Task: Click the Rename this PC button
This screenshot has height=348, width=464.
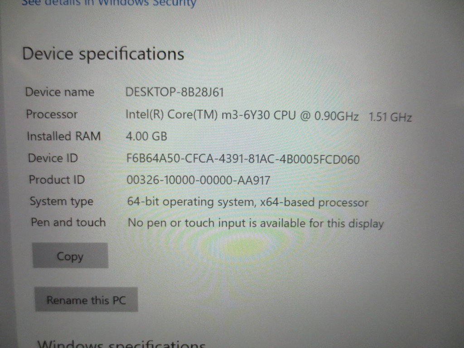Action: tap(86, 300)
